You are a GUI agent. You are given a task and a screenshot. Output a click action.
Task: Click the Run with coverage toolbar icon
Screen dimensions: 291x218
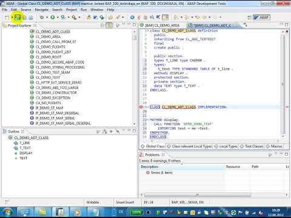(63, 18)
